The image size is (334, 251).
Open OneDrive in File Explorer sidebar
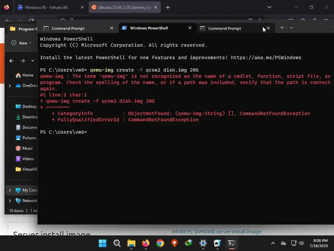26,86
